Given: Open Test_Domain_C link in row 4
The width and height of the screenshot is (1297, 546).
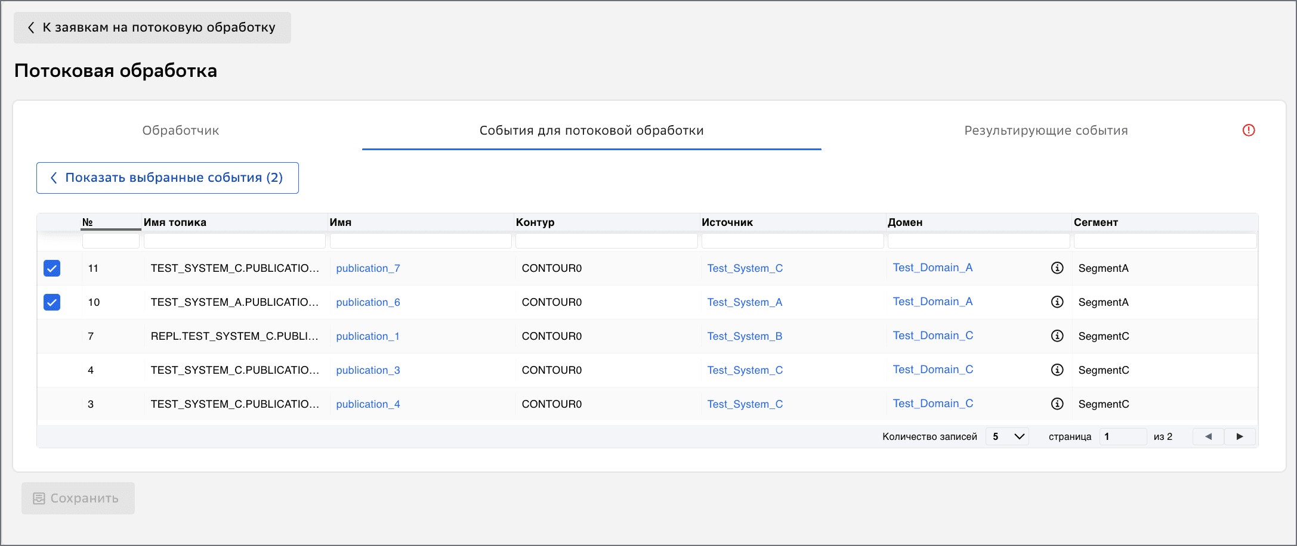Looking at the screenshot, I should tap(933, 370).
